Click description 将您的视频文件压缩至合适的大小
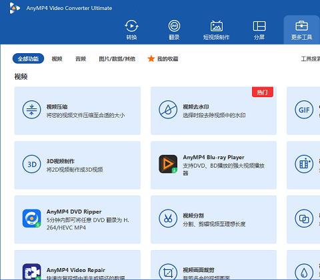The width and height of the screenshot is (320, 280). 86,115
